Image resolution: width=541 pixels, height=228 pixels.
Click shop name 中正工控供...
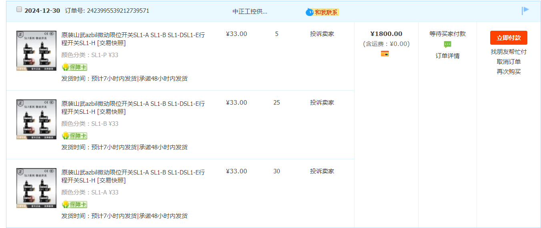250,12
